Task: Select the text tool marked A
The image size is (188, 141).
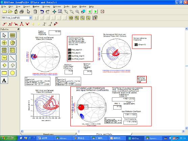Action: click(4, 80)
